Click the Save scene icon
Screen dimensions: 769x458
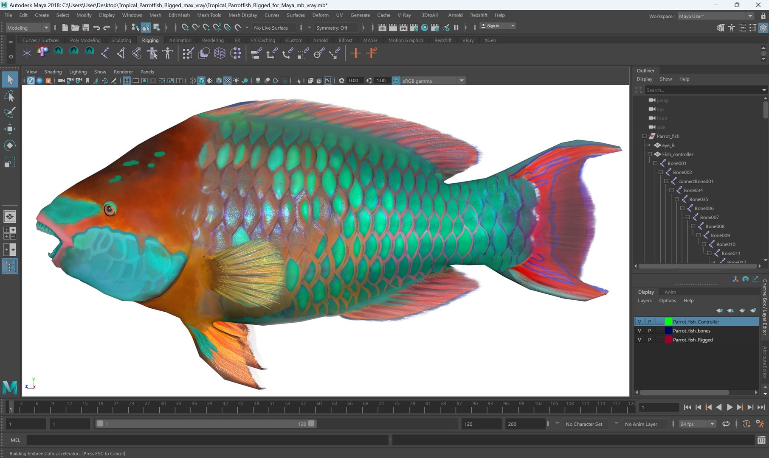[x=86, y=28]
